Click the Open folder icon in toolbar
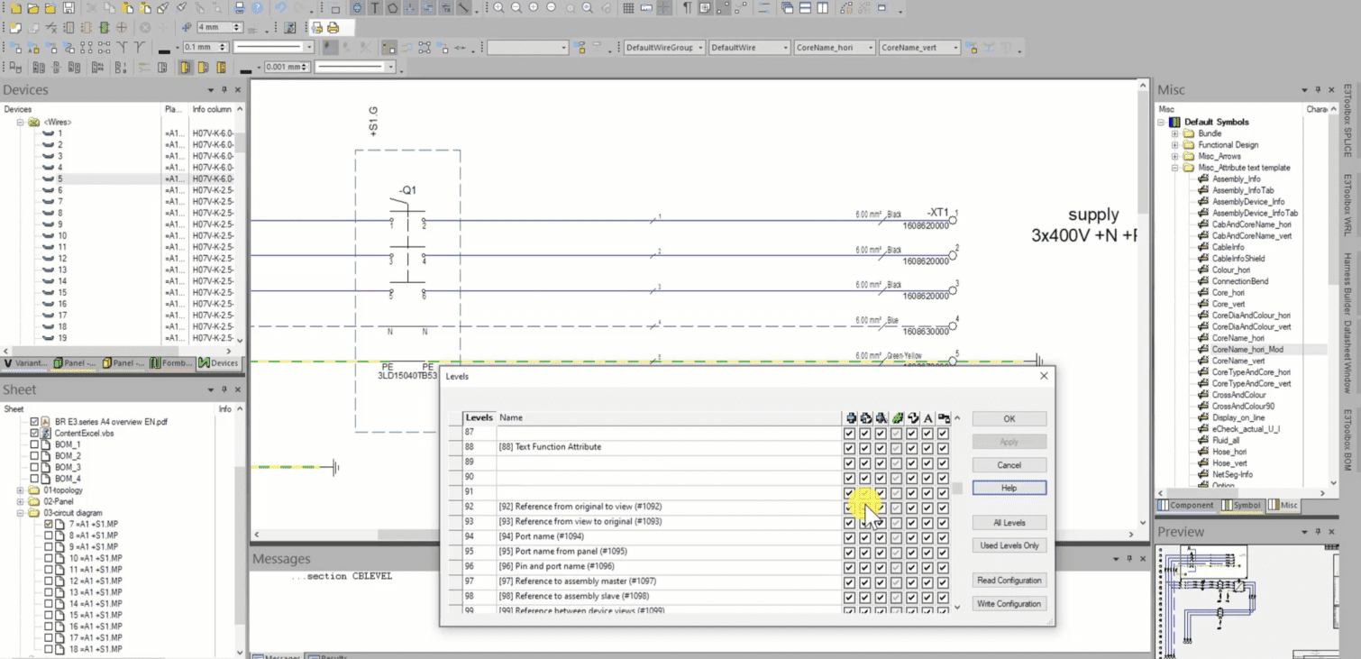 [32, 7]
